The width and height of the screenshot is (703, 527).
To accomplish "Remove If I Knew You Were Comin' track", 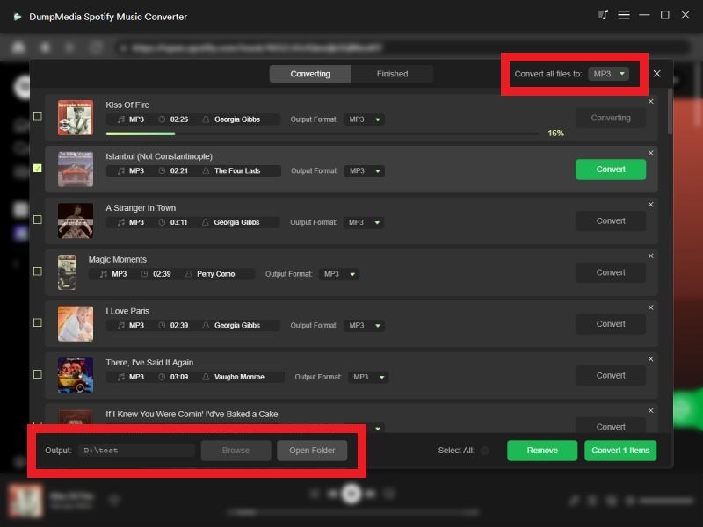I will pyautogui.click(x=650, y=410).
